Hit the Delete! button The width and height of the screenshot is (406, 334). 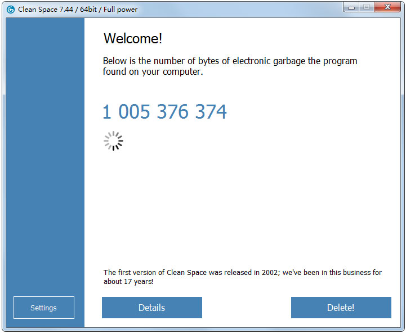point(341,308)
